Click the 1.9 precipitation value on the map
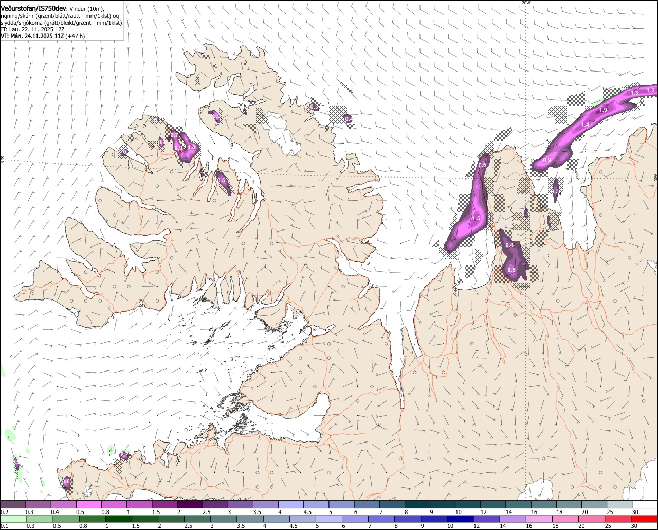 pos(604,110)
